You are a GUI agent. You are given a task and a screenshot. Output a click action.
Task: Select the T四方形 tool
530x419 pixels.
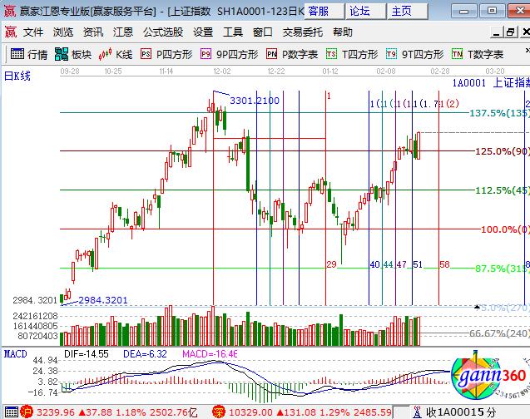[353, 54]
